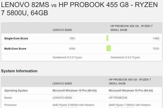Open HP PROBOOK 455 G8 header in score table
The height and width of the screenshot is (108, 163).
point(131,28)
